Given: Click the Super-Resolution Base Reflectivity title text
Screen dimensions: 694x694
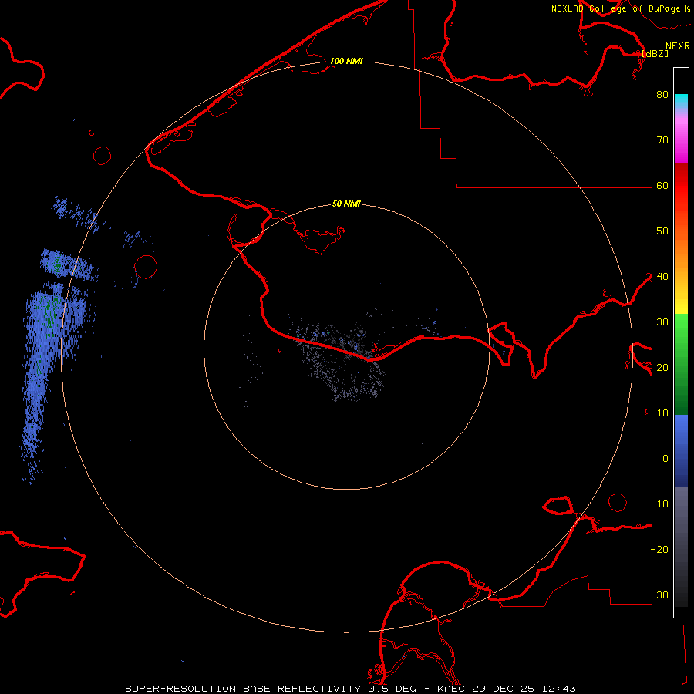Looking at the screenshot, I should [x=243, y=689].
